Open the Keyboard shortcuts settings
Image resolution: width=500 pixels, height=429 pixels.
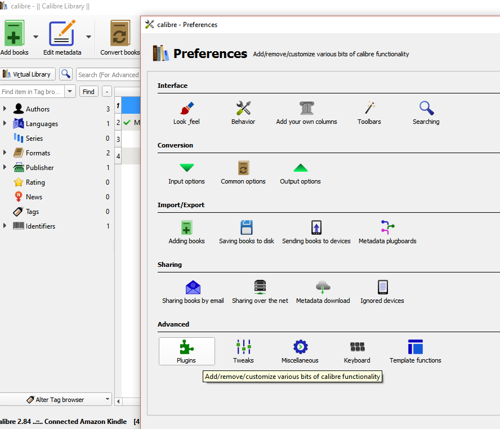(x=357, y=351)
